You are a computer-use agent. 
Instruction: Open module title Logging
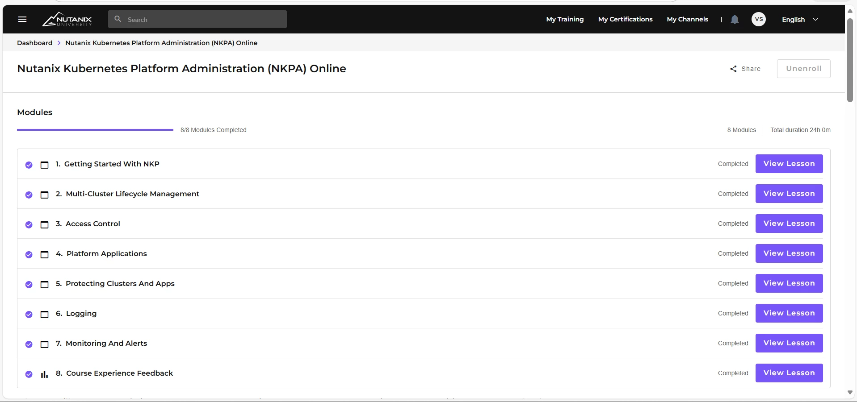pos(81,313)
